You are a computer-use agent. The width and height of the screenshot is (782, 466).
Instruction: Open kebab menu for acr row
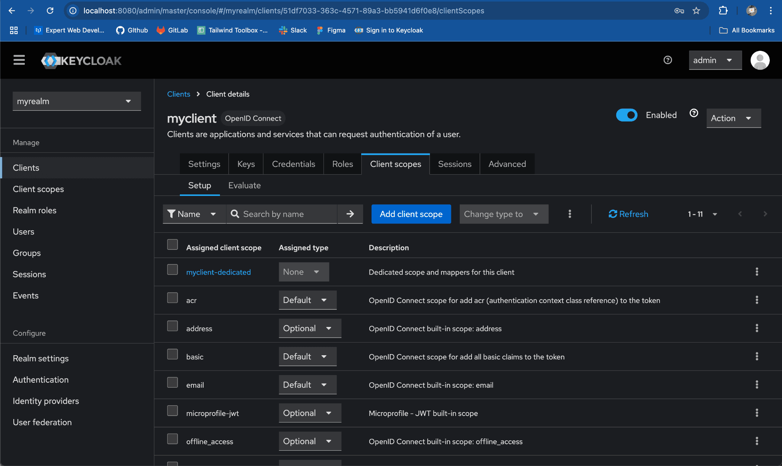pos(756,300)
